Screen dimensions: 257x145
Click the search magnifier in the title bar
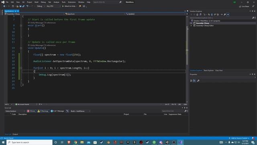coord(120,2)
